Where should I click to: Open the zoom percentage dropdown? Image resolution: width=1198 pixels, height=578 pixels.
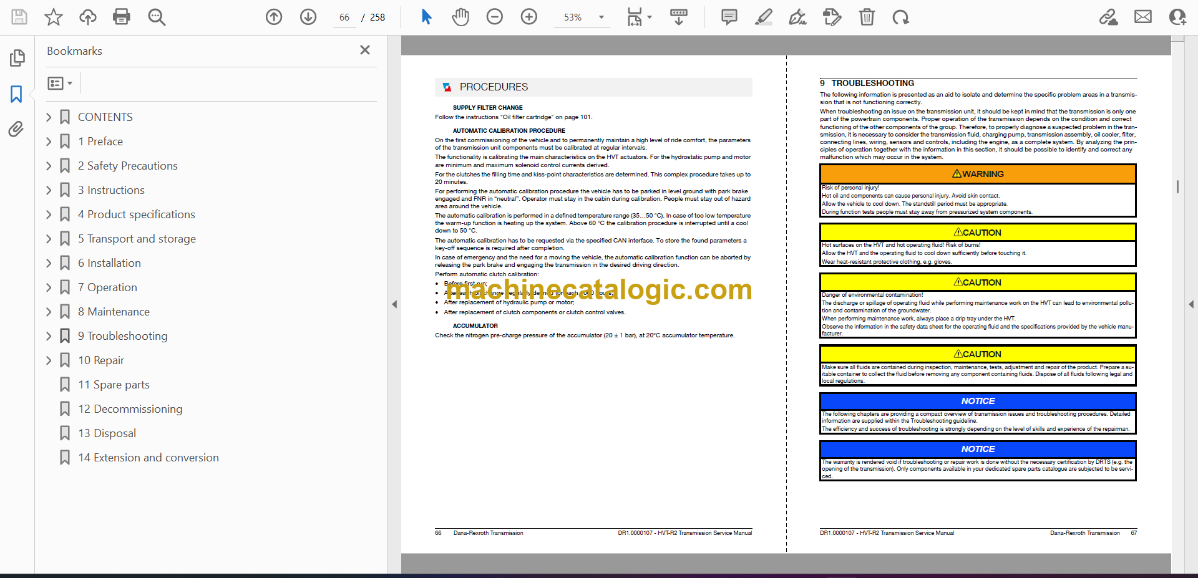[x=601, y=17]
